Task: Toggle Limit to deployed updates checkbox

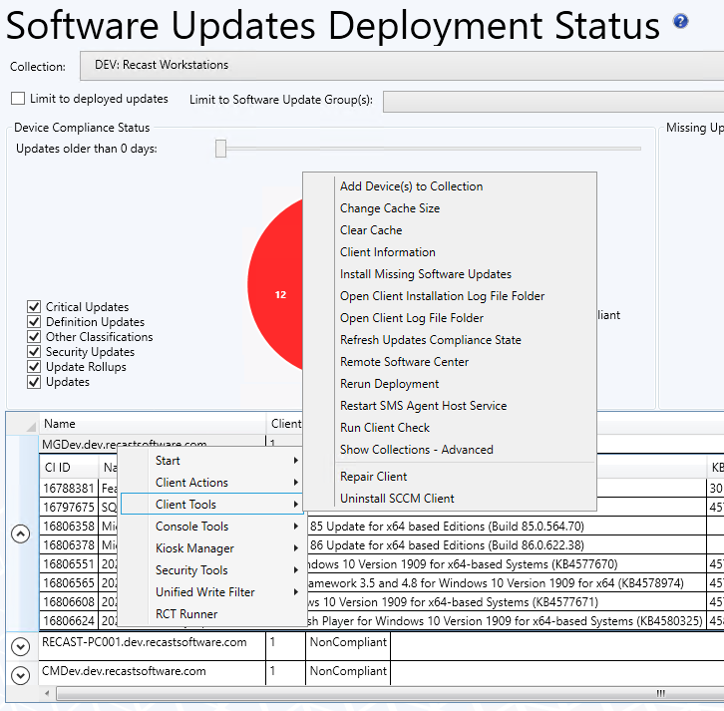Action: pos(18,99)
